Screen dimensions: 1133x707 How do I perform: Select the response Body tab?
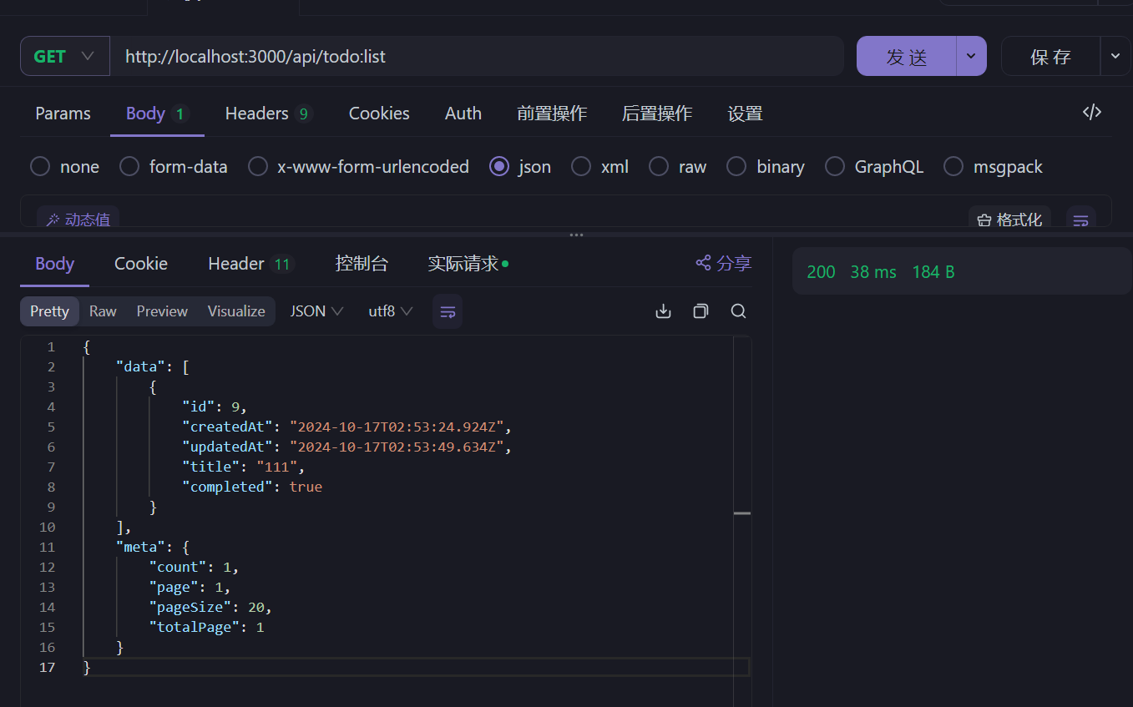55,264
